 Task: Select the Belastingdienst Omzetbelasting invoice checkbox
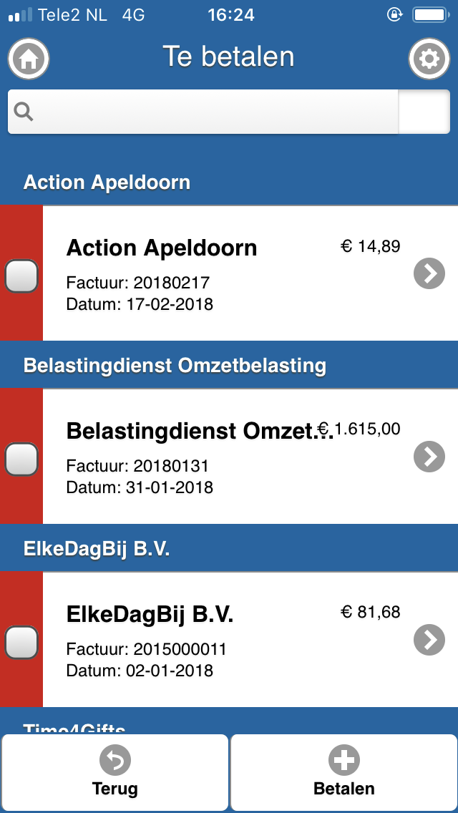tap(21, 459)
